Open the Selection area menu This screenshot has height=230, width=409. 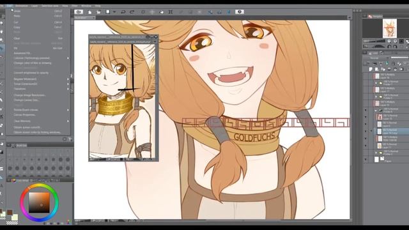(x=50, y=6)
